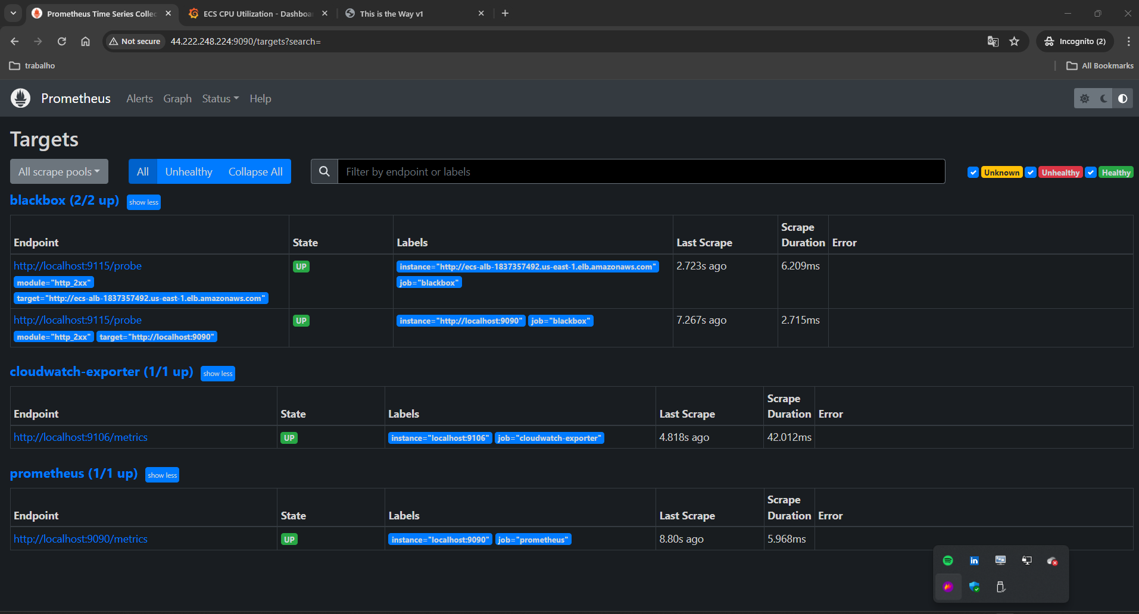Viewport: 1139px width, 614px height.
Task: Select the light theme sun icon
Action: click(x=1084, y=99)
